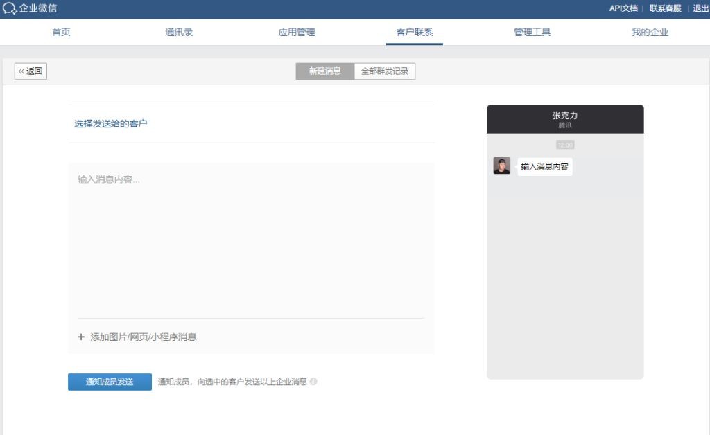Click the plus icon to add image/webpage/mini-program
Viewport: 710px width, 435px height.
pyautogui.click(x=80, y=337)
